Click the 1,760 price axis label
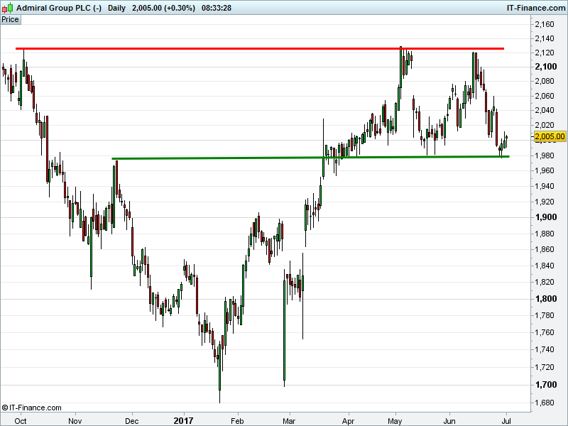This screenshot has height=426, width=568. pyautogui.click(x=545, y=332)
